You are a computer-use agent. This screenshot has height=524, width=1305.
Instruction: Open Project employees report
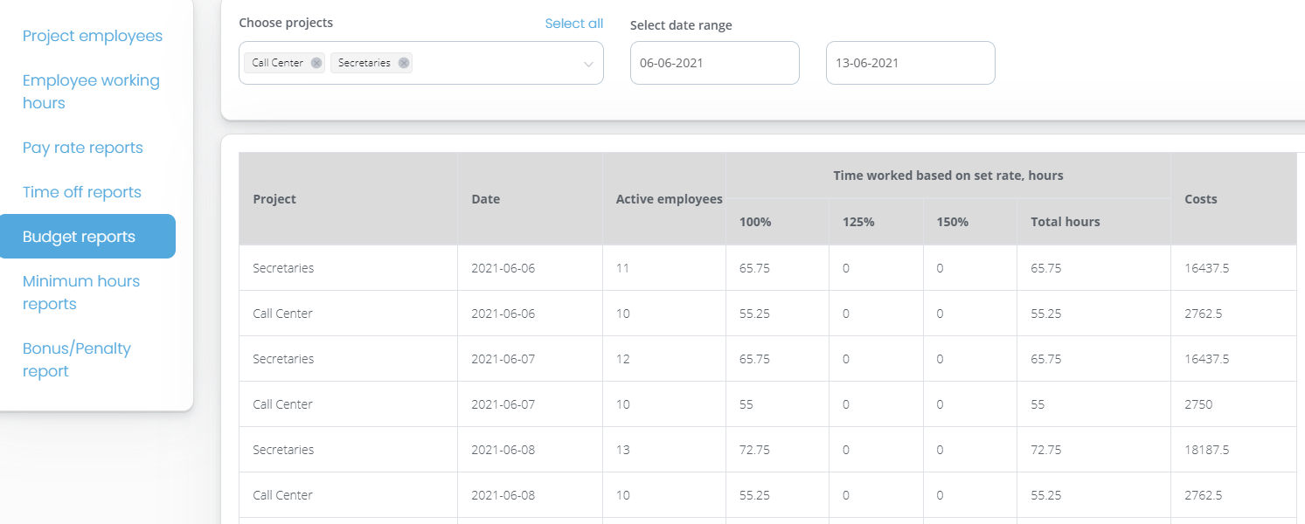93,36
